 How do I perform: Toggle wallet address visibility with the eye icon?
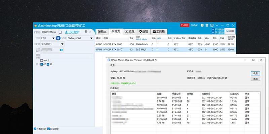(x=61, y=50)
